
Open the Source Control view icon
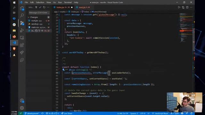(x=22, y=23)
